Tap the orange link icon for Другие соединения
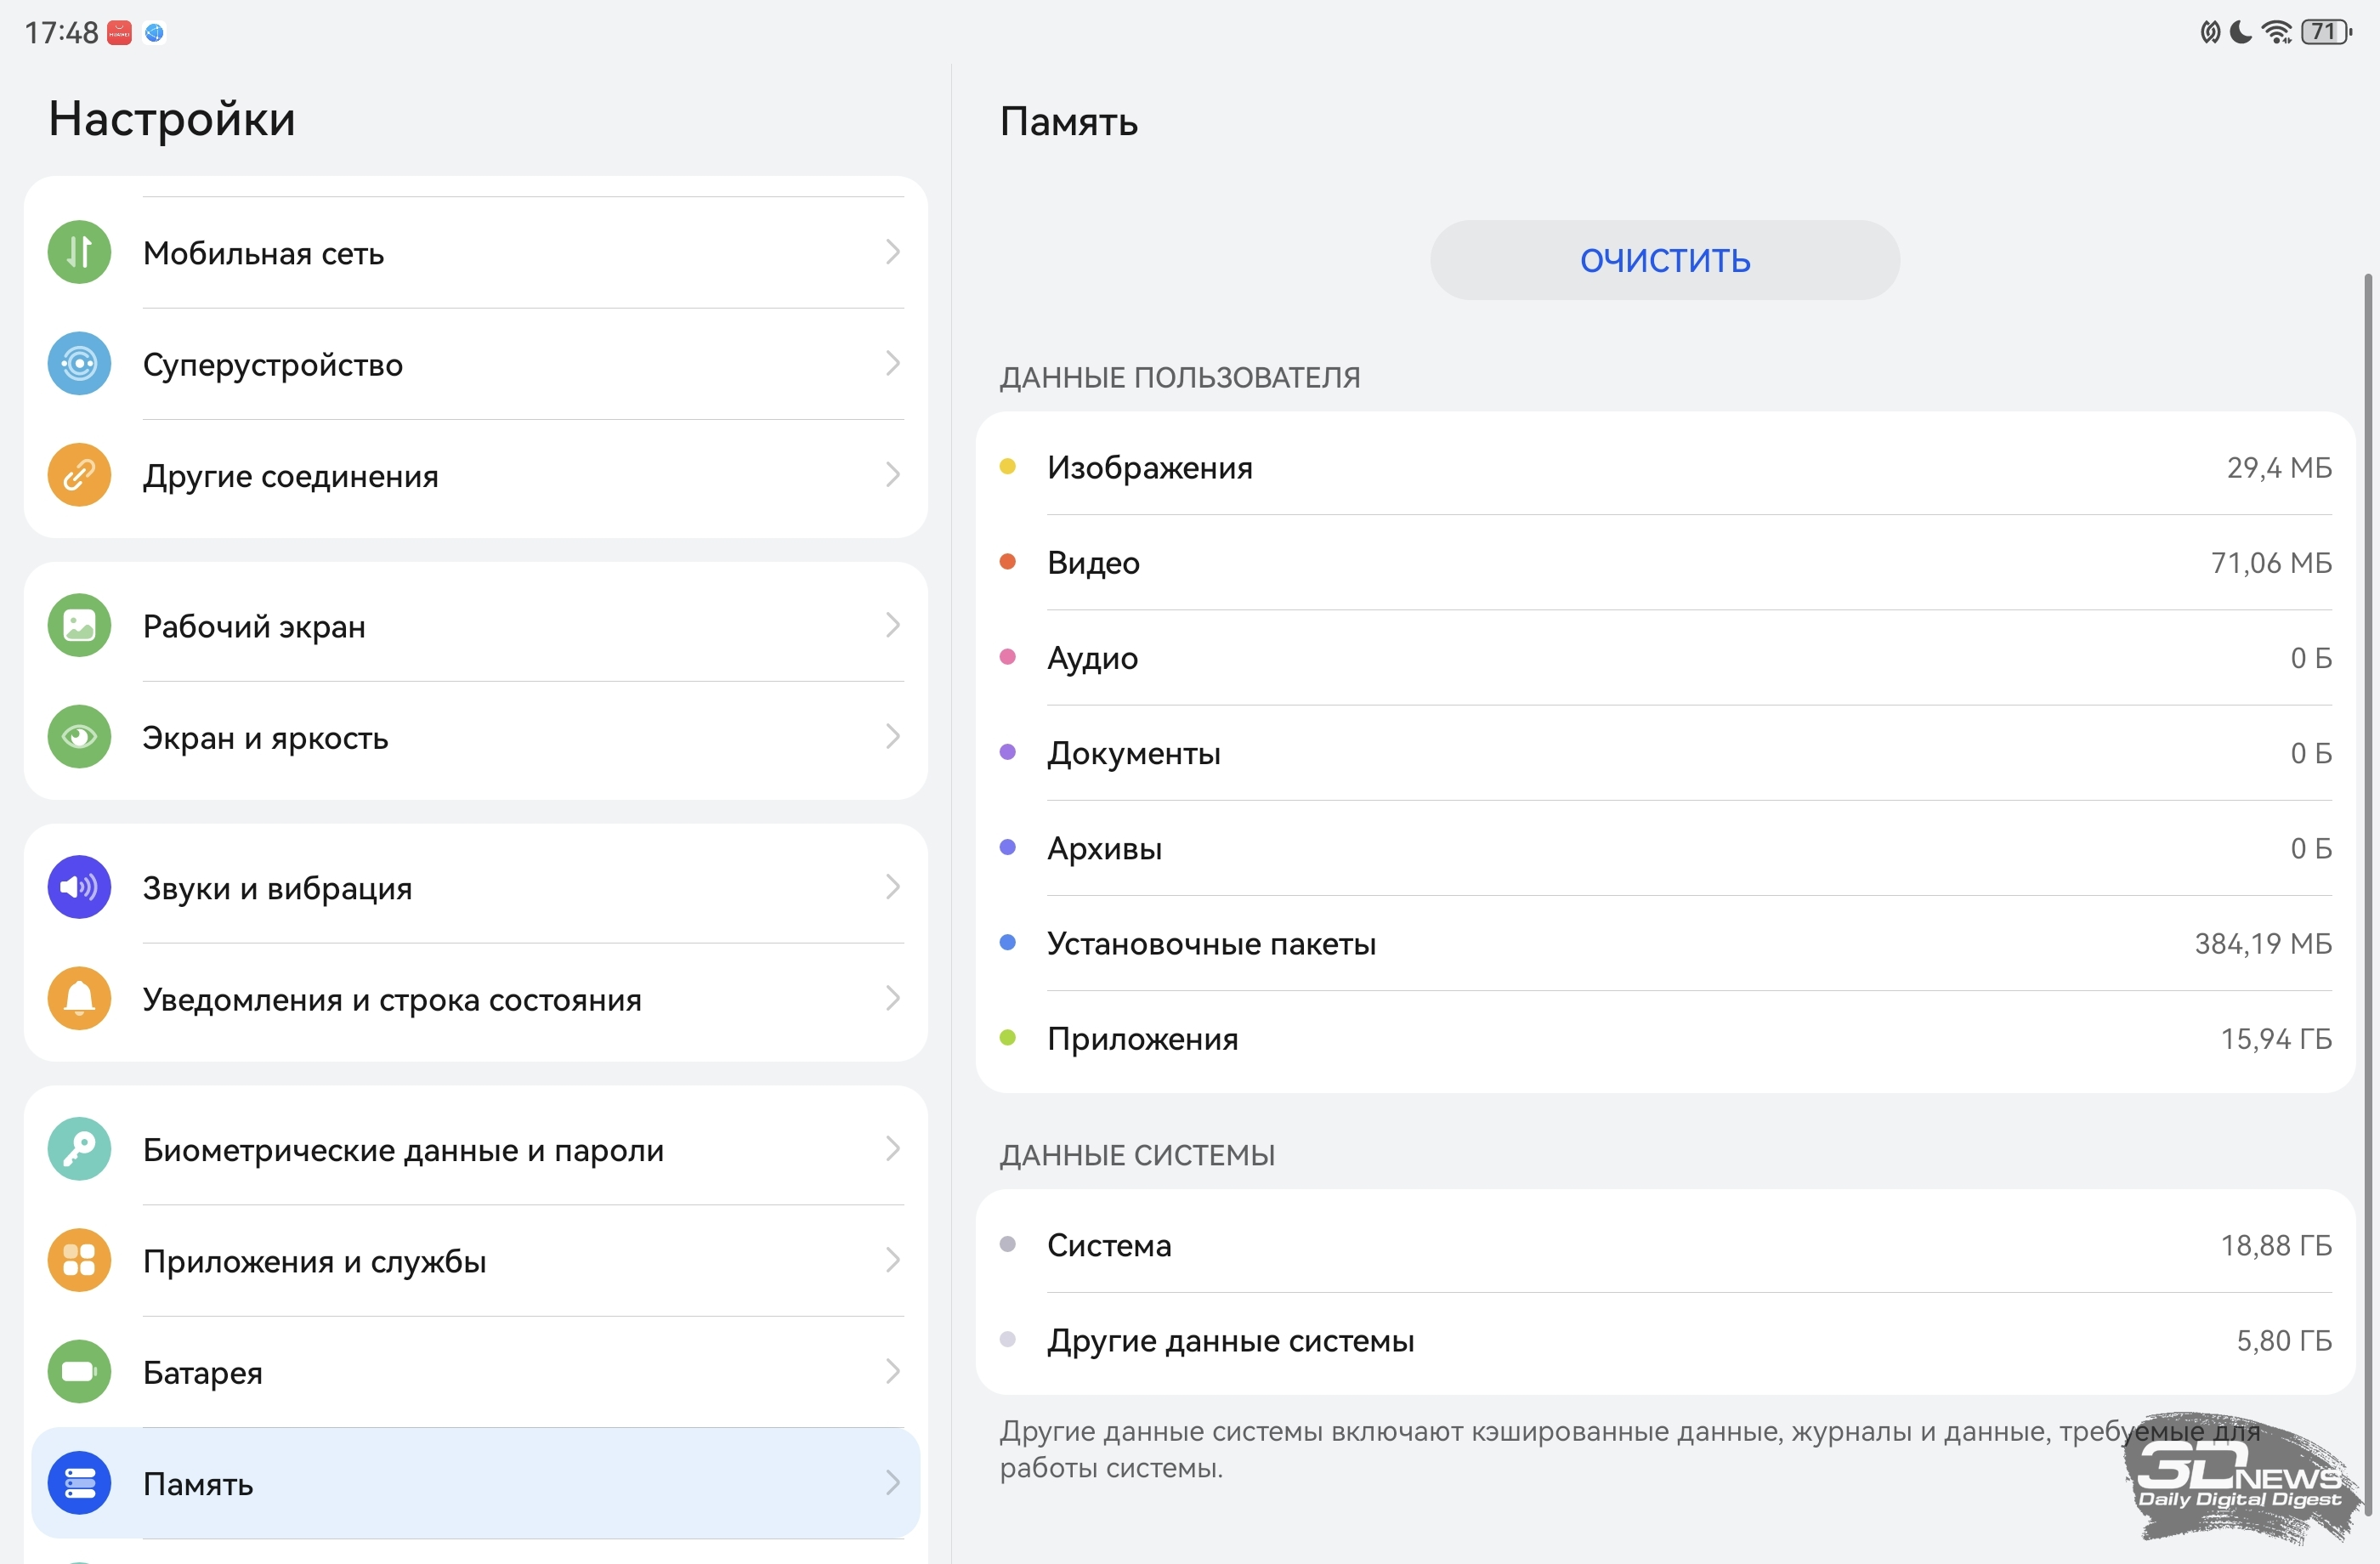This screenshot has width=2380, height=1564. pyautogui.click(x=79, y=475)
